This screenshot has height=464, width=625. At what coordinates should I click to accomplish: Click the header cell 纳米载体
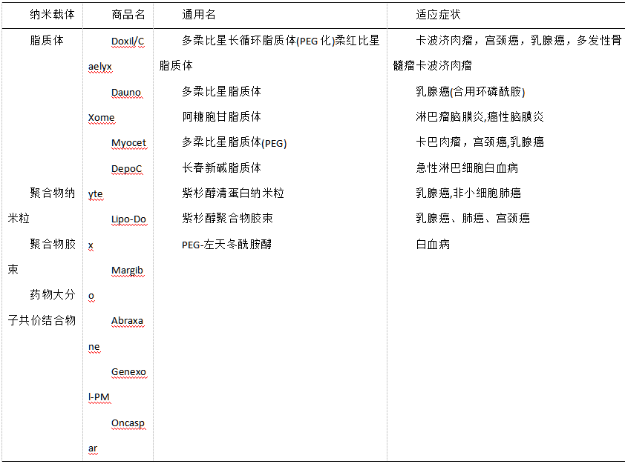[x=52, y=15]
